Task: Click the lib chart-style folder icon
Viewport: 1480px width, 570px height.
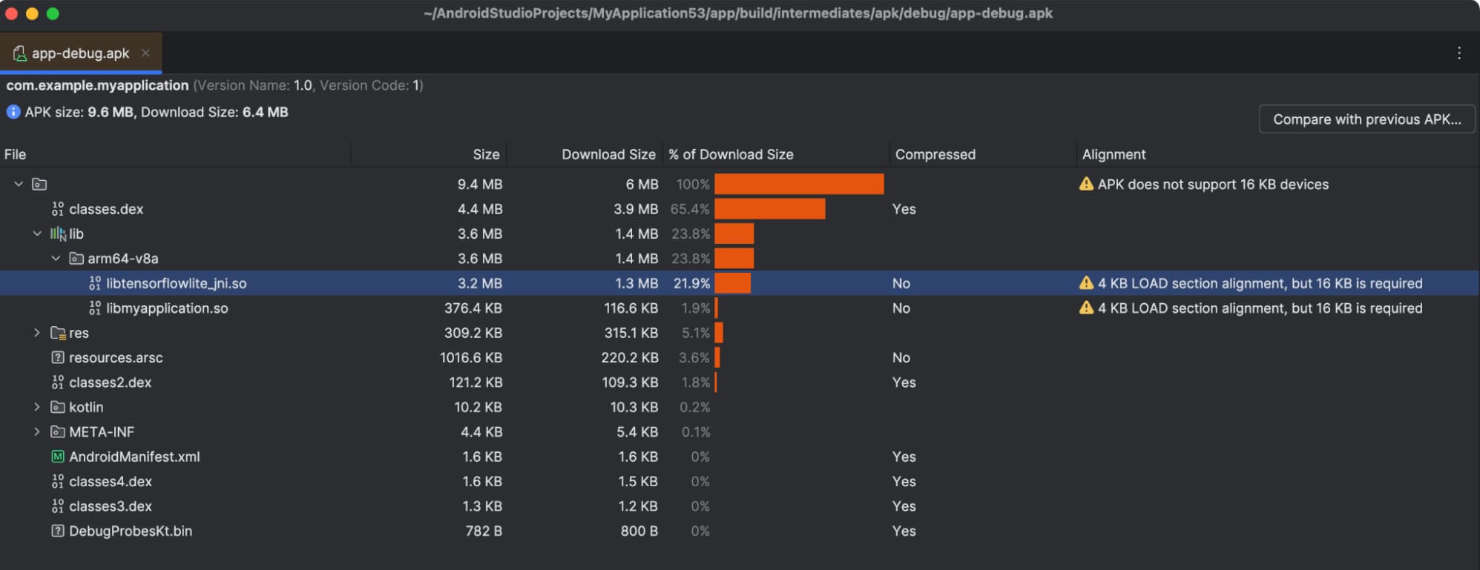Action: [56, 233]
